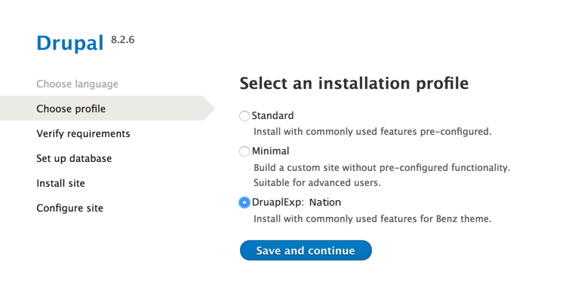The width and height of the screenshot is (578, 299).
Task: Click the DruaplExp: Nation label text
Action: pyautogui.click(x=297, y=203)
